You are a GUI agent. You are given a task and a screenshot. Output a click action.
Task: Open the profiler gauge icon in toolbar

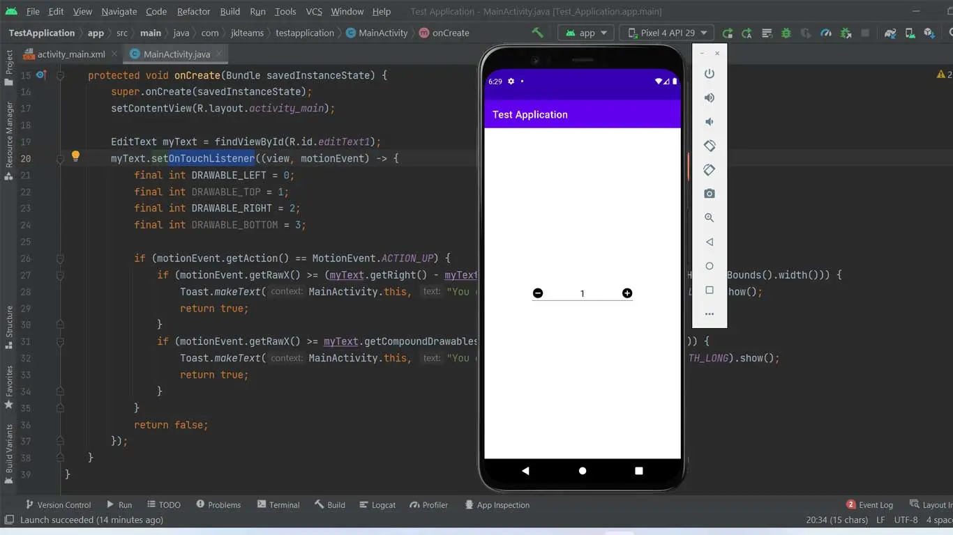[x=826, y=33]
